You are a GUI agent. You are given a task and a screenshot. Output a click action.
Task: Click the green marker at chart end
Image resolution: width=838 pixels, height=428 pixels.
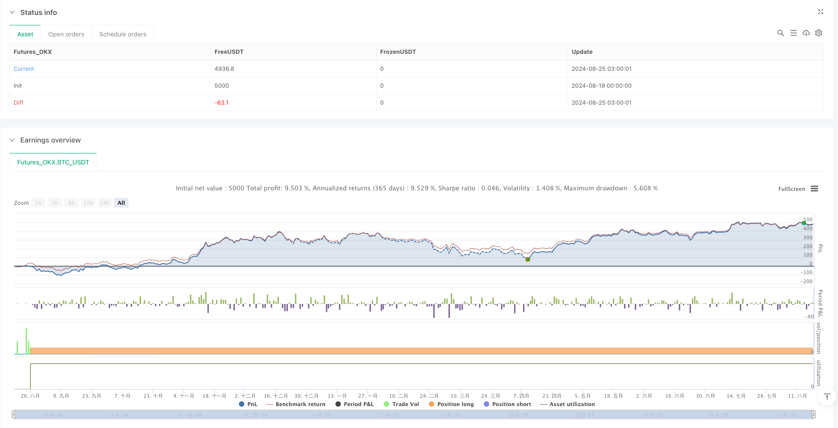804,223
